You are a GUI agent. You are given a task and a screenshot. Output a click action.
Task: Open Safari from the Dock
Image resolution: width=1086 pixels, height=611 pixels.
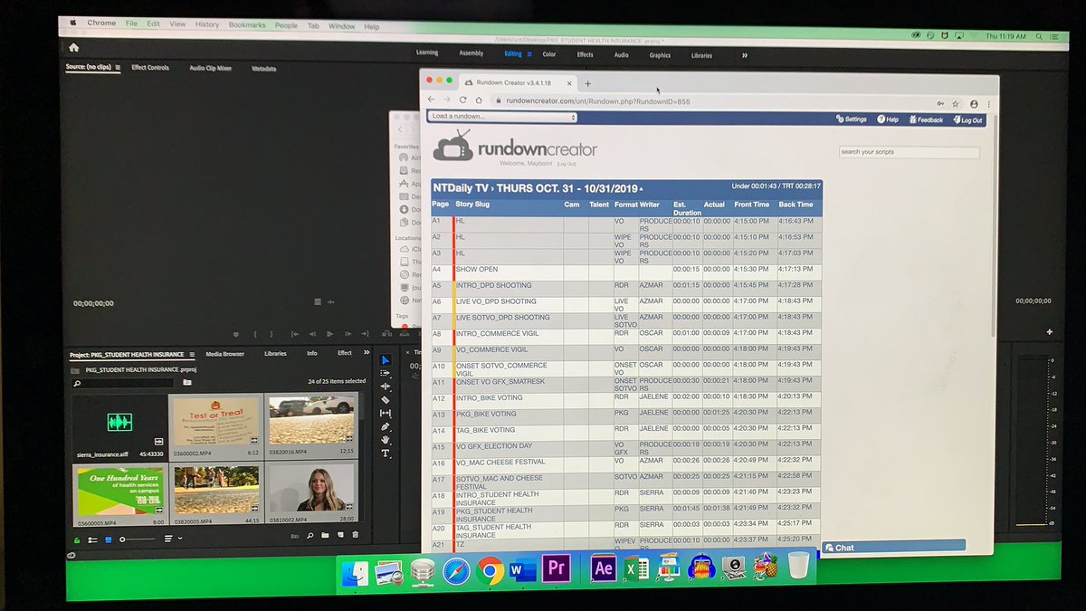point(456,572)
